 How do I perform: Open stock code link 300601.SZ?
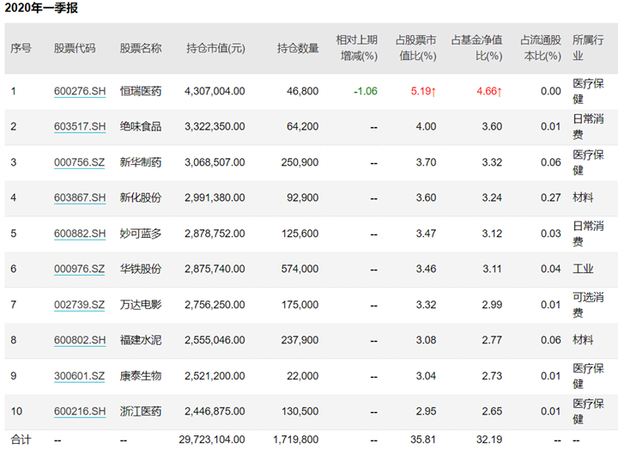point(79,376)
